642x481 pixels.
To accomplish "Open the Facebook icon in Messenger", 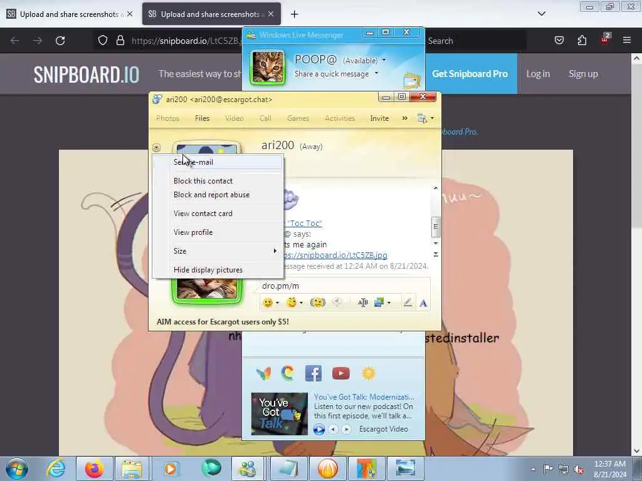I will (313, 373).
